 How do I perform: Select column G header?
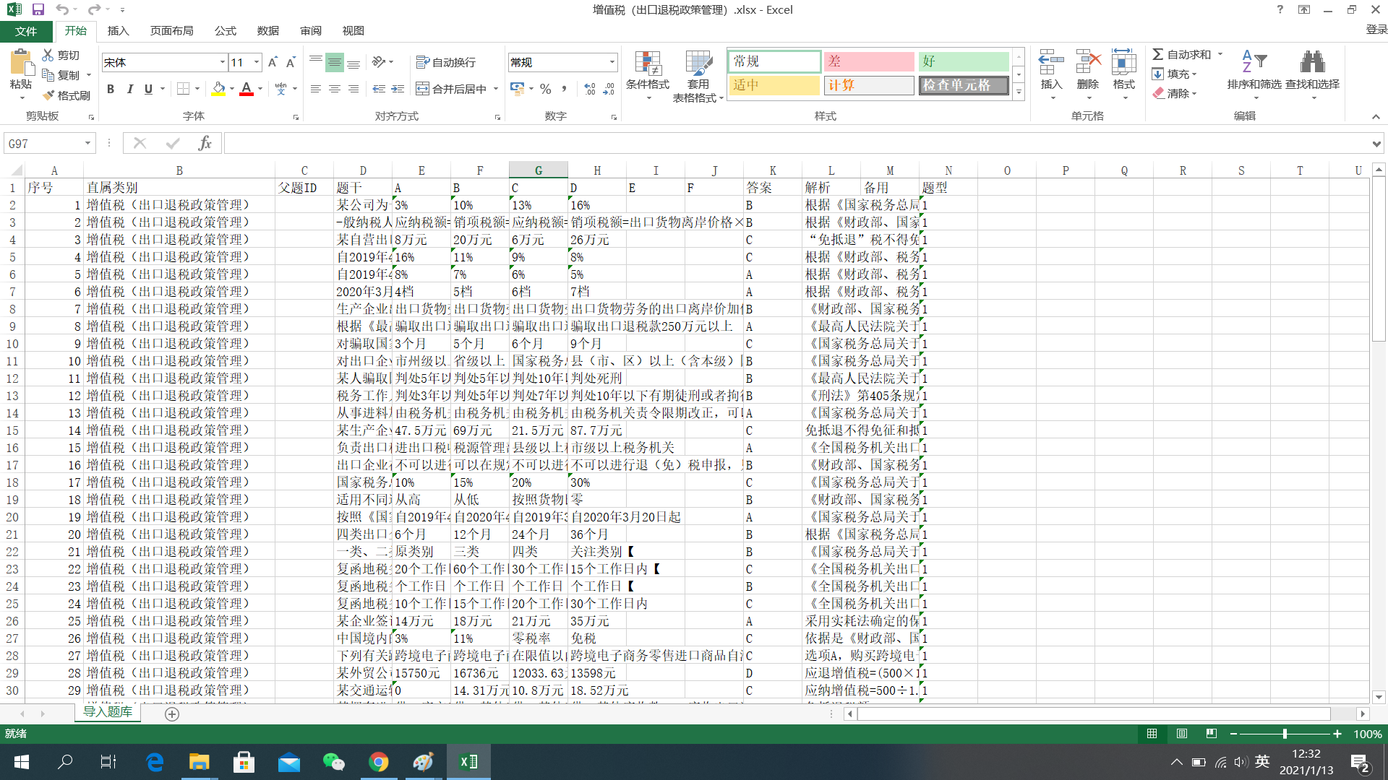tap(538, 170)
